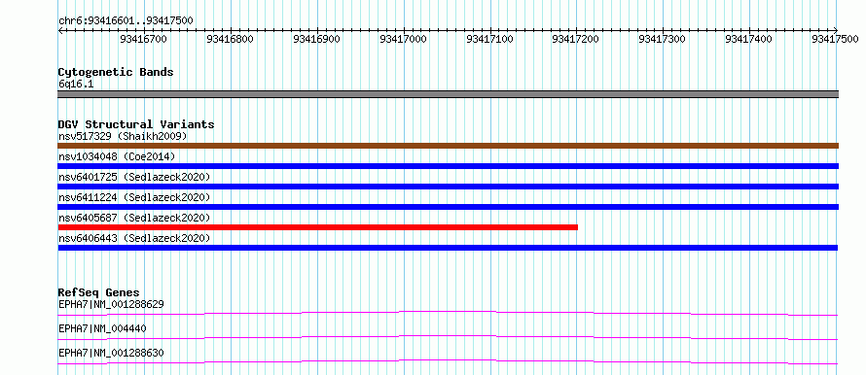Click the magenta NM_001288630 intron line
866x375 pixels.
coord(448,361)
